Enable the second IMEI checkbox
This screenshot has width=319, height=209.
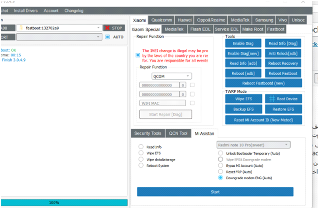(192, 94)
